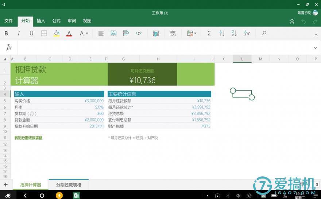Toggle wrap text
The image size is (321, 199).
[x=126, y=33]
